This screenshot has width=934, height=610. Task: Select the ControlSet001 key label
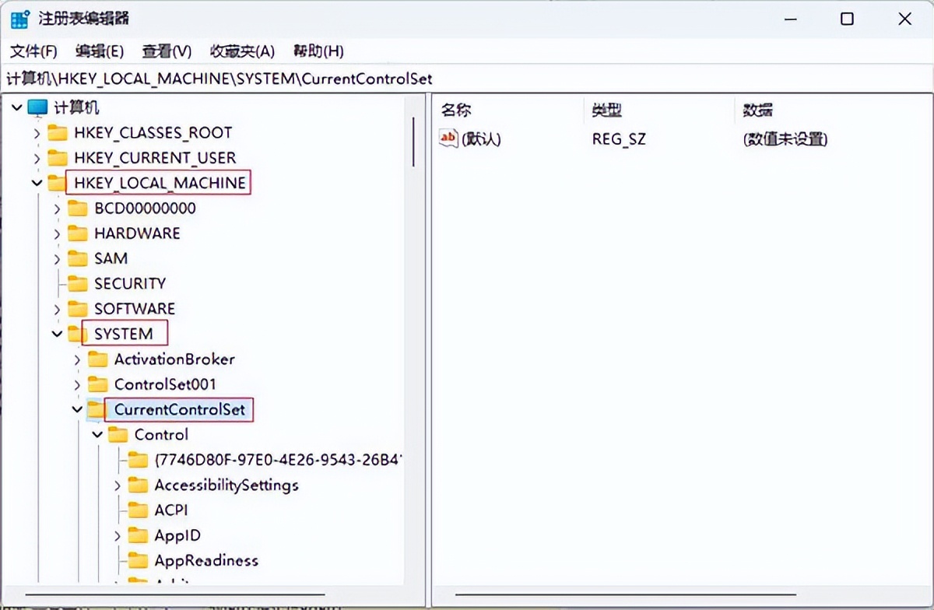[x=165, y=384]
